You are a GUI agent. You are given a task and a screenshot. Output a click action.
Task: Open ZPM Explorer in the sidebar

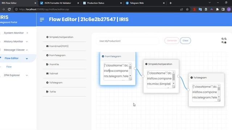click(x=12, y=75)
